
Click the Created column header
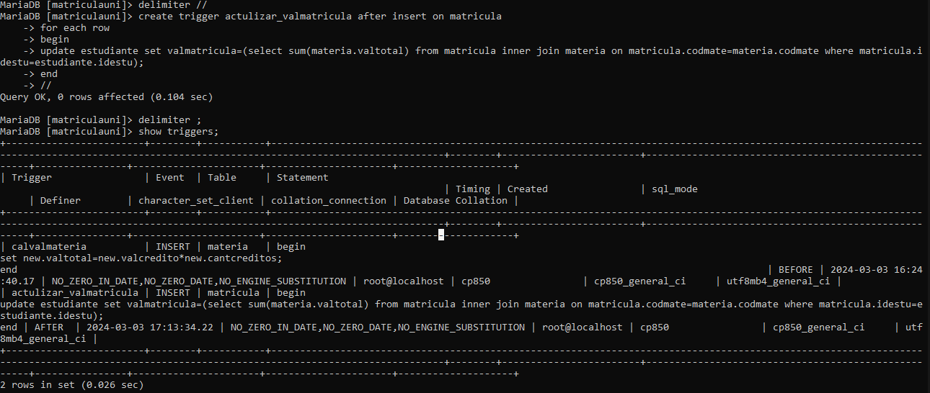point(527,189)
